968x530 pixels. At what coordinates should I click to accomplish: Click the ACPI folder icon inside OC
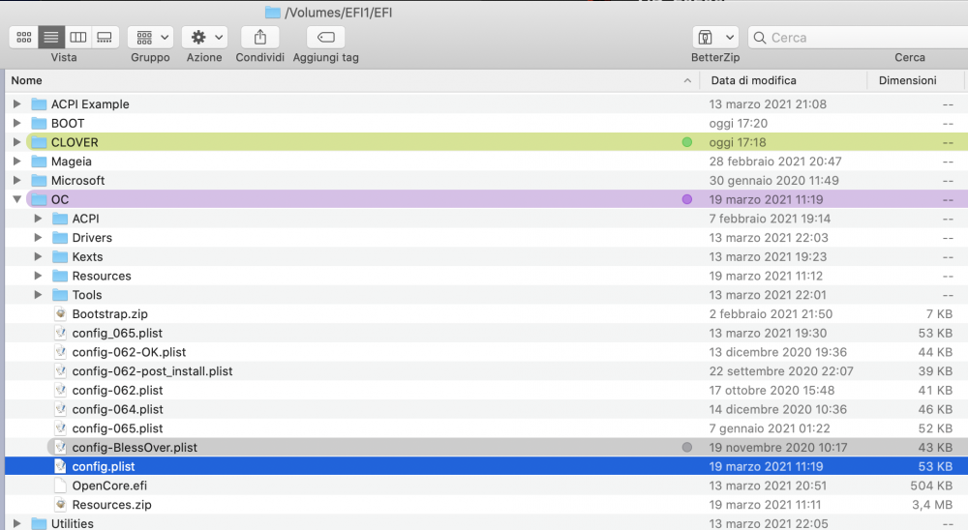60,219
